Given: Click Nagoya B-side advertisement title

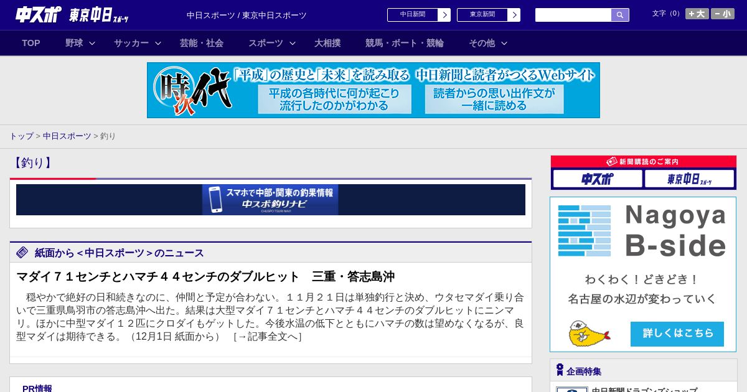Looking at the screenshot, I should pos(675,230).
